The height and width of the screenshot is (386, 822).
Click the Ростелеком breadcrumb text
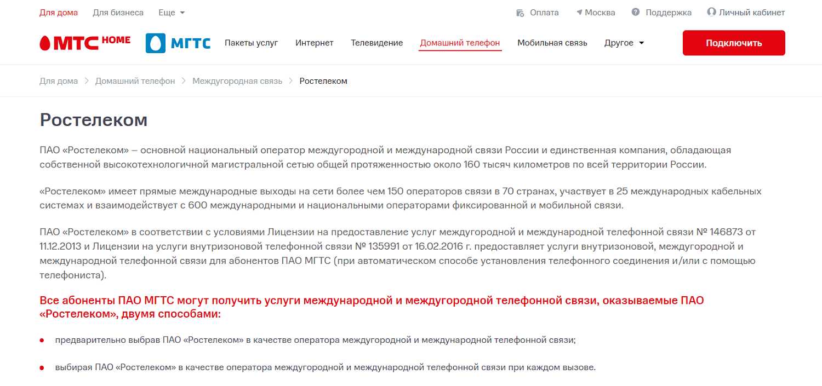[x=323, y=81]
